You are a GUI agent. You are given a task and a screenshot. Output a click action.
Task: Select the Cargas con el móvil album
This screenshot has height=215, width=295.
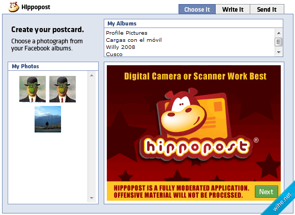tap(134, 40)
